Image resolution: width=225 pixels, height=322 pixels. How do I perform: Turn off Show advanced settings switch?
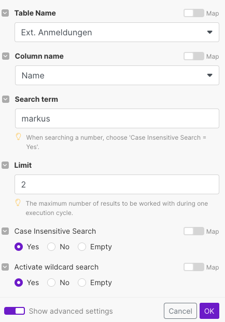(15, 311)
